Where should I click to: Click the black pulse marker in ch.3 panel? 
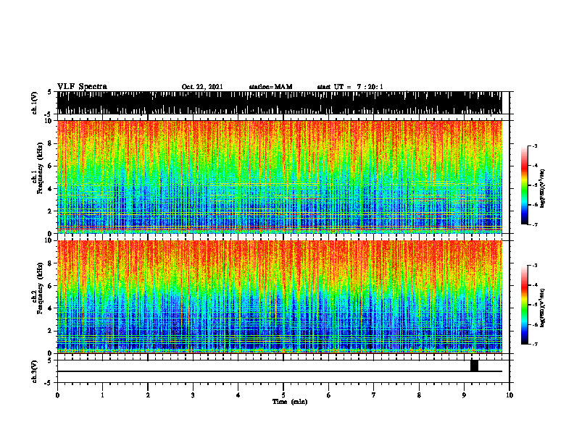coord(474,366)
